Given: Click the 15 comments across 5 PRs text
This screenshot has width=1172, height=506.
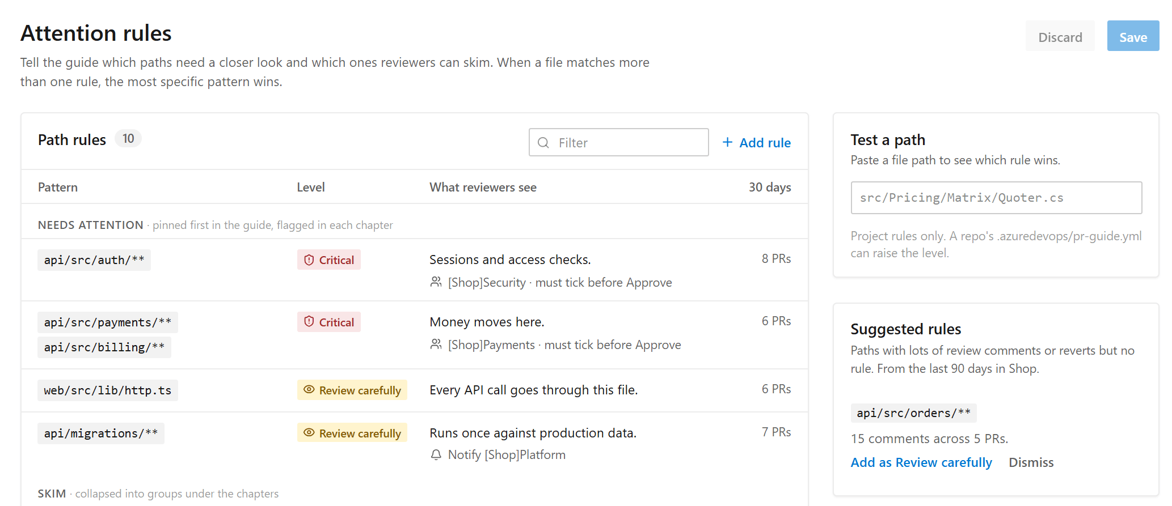Looking at the screenshot, I should coord(929,439).
